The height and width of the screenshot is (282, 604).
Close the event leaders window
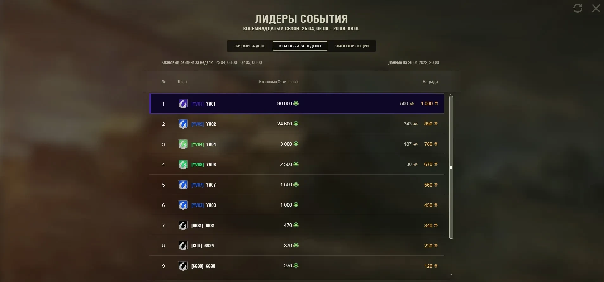click(x=596, y=8)
